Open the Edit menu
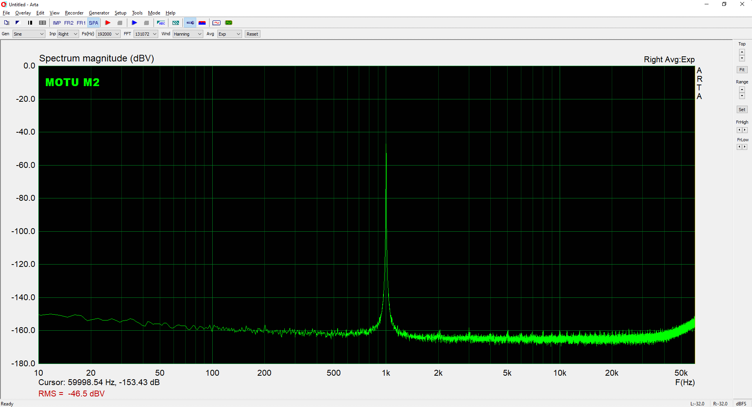752x407 pixels. 40,13
